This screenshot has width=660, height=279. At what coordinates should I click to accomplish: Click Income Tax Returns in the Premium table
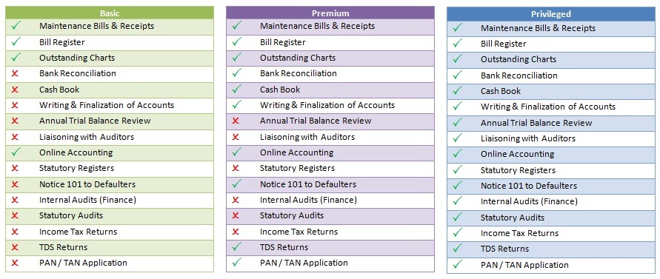point(299,232)
